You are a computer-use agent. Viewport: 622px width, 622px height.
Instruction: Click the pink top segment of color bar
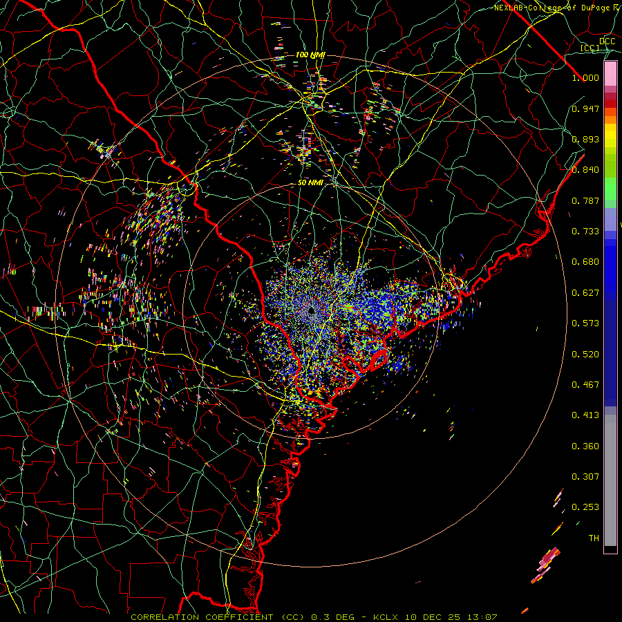click(x=610, y=74)
